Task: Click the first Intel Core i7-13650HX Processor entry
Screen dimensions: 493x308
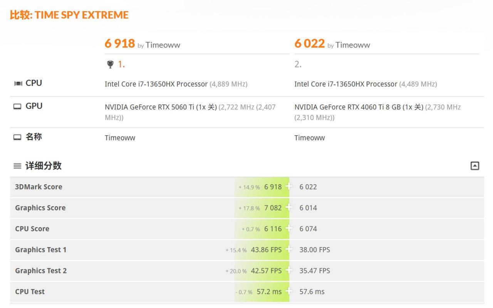Action: coord(156,84)
